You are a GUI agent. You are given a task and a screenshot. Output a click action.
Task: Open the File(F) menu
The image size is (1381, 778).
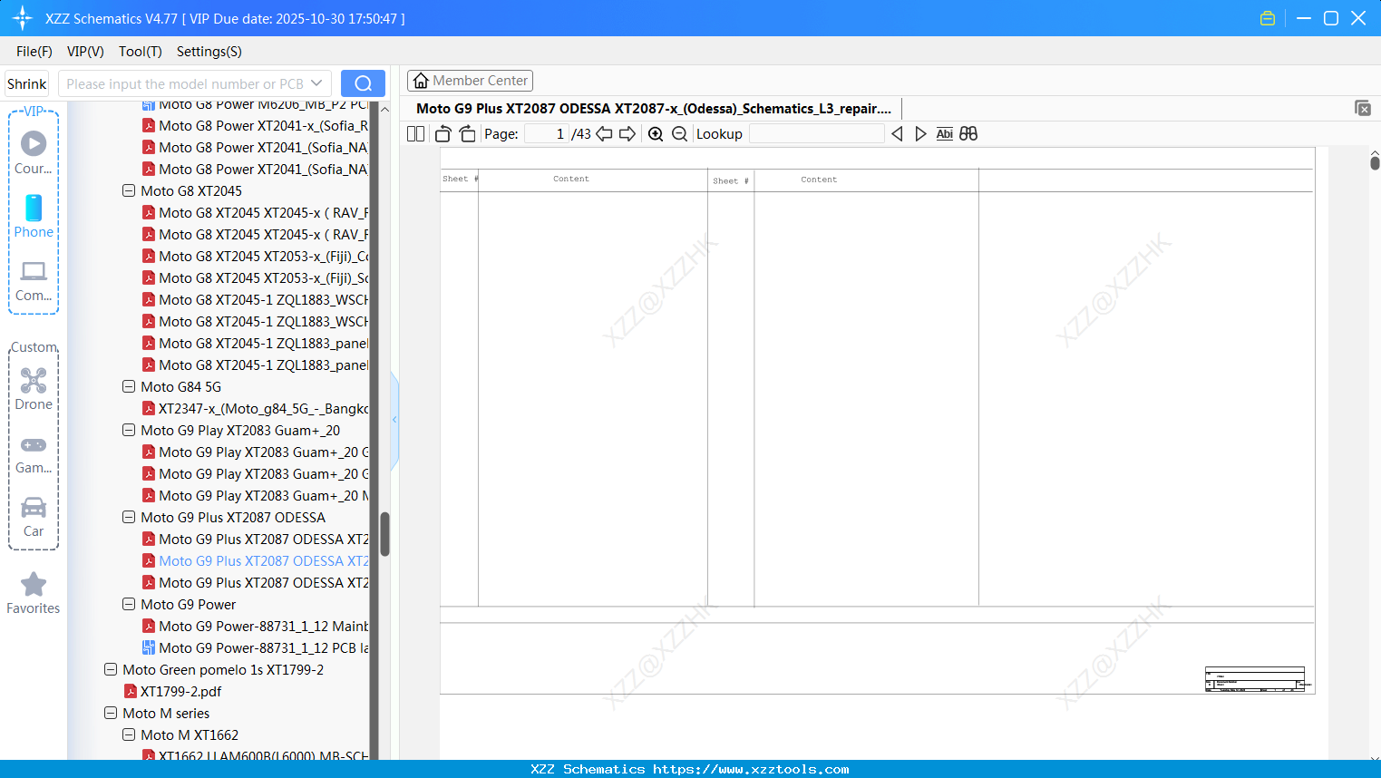click(34, 52)
